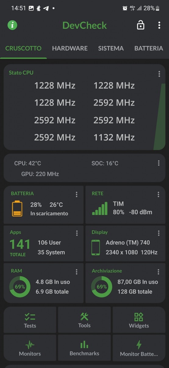Image resolution: width=169 pixels, height=368 pixels.
Task: Open the Widgets tile
Action: tap(139, 320)
